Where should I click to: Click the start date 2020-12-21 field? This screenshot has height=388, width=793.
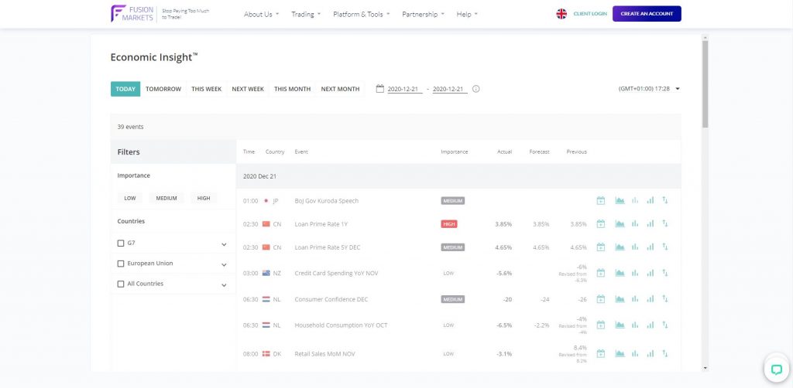403,89
